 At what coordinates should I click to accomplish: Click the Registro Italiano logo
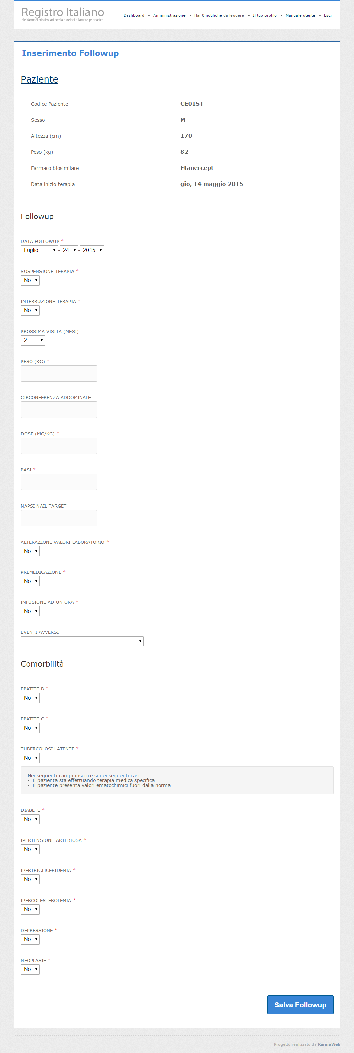pyautogui.click(x=63, y=14)
